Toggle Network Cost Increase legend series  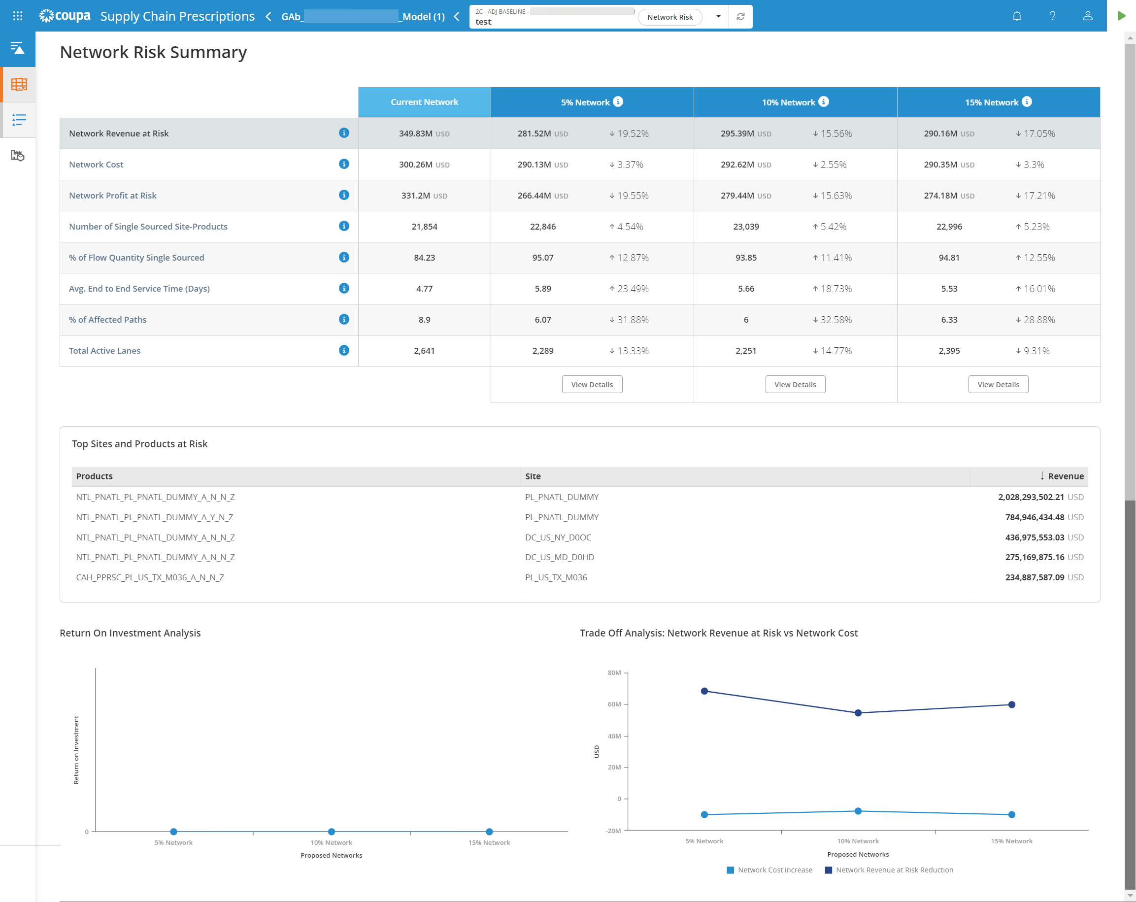tap(769, 870)
